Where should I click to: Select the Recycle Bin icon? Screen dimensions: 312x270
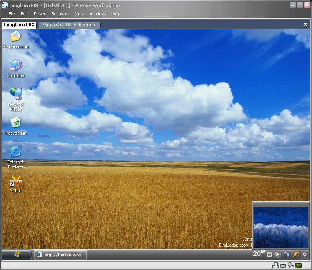tap(16, 123)
